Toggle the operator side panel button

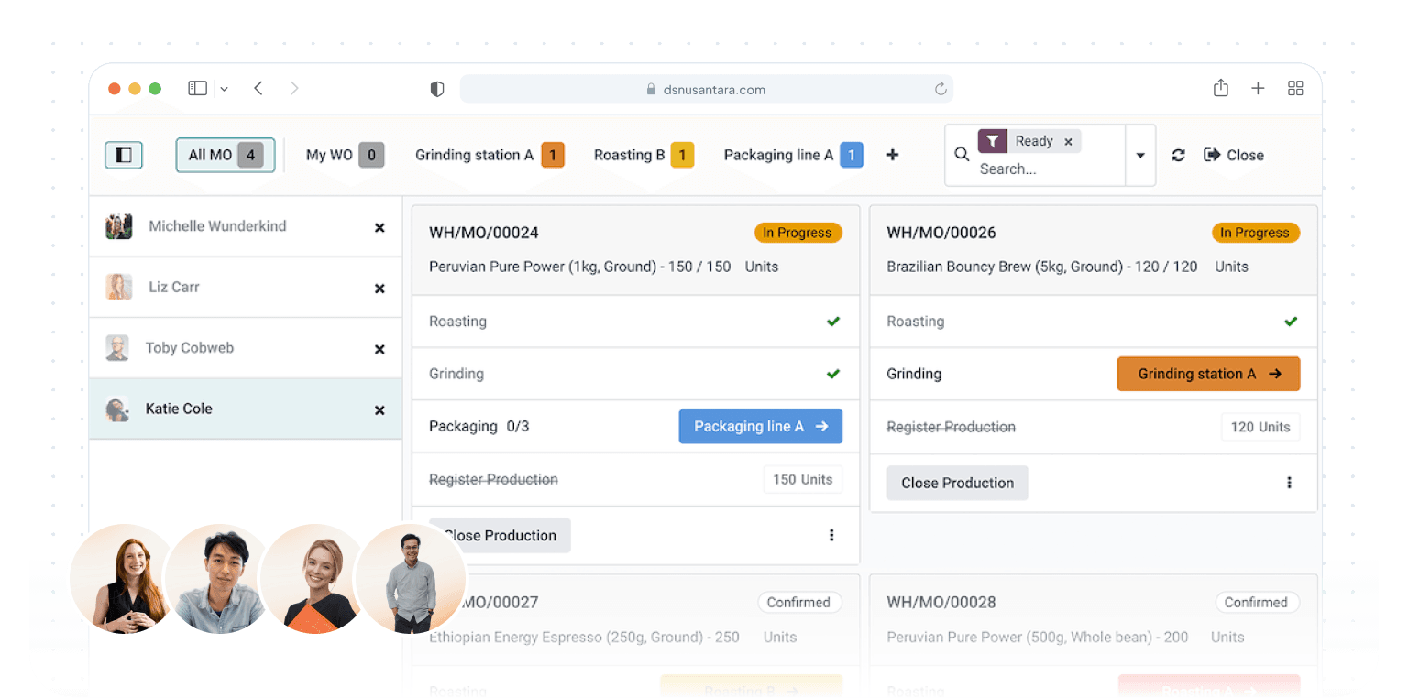coord(124,155)
